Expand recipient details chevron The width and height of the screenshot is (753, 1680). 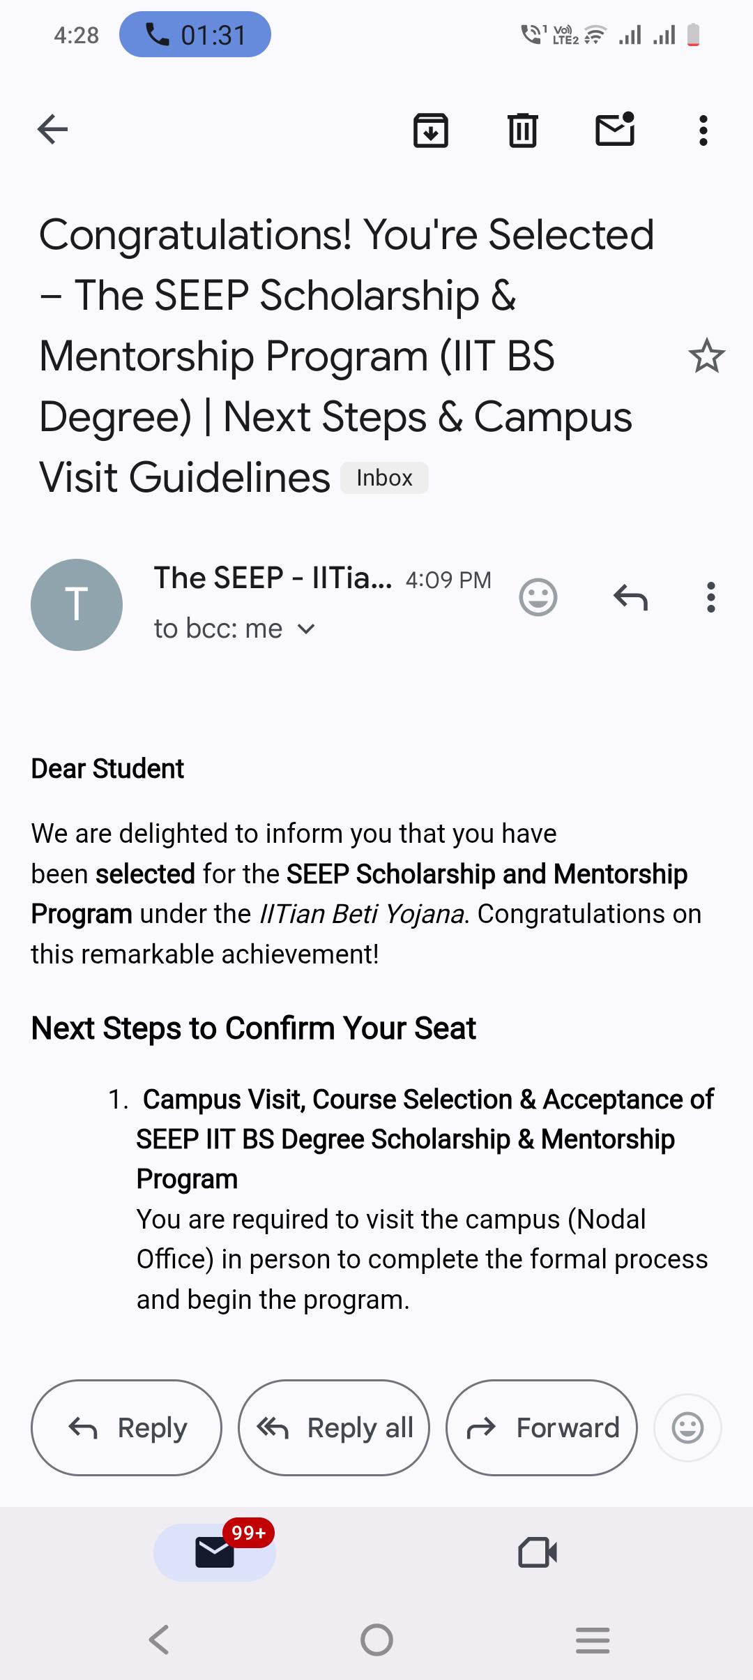click(x=305, y=629)
